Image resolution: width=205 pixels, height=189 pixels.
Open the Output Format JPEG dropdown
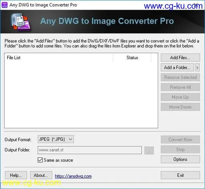click(56, 139)
